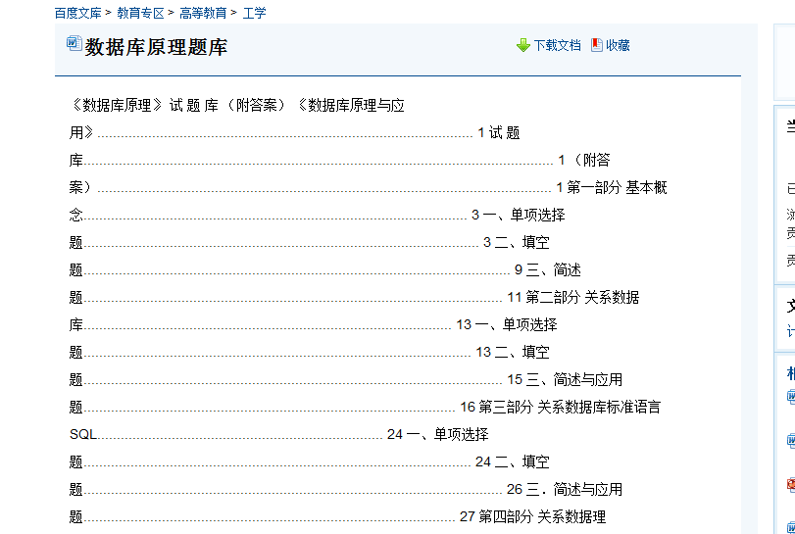Click the Word document icon beside the title
This screenshot has height=534, width=795.
[74, 43]
